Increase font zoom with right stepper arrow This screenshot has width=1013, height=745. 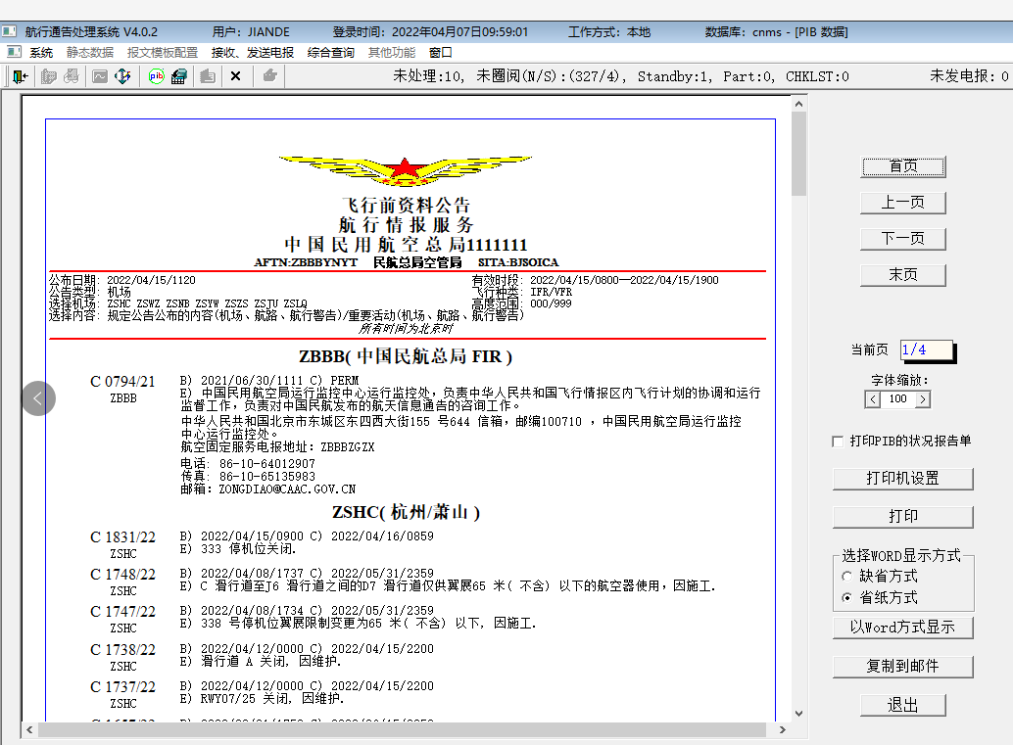923,399
